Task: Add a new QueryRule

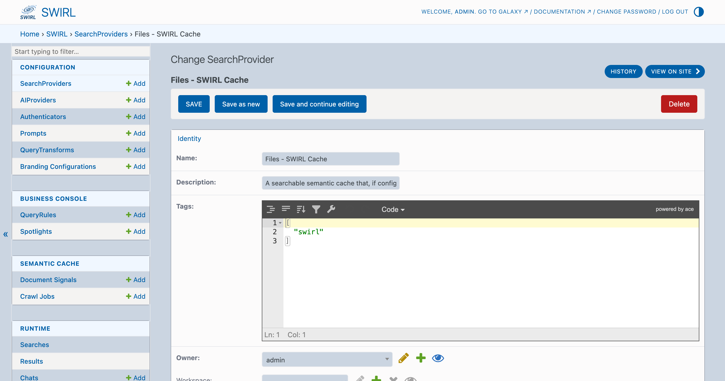Action: point(136,215)
